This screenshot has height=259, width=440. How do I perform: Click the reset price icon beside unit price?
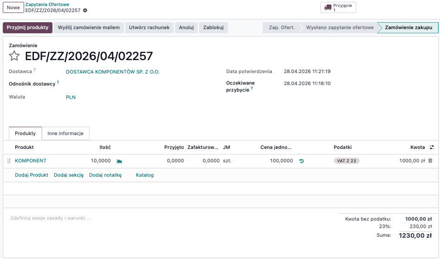tap(302, 161)
